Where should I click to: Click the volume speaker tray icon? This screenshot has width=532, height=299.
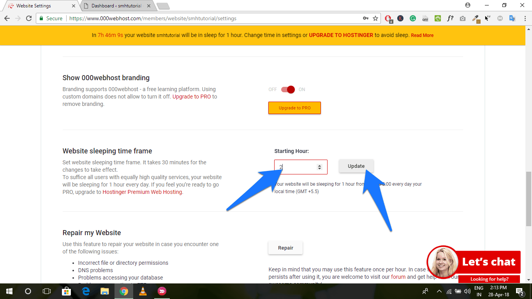point(467,291)
